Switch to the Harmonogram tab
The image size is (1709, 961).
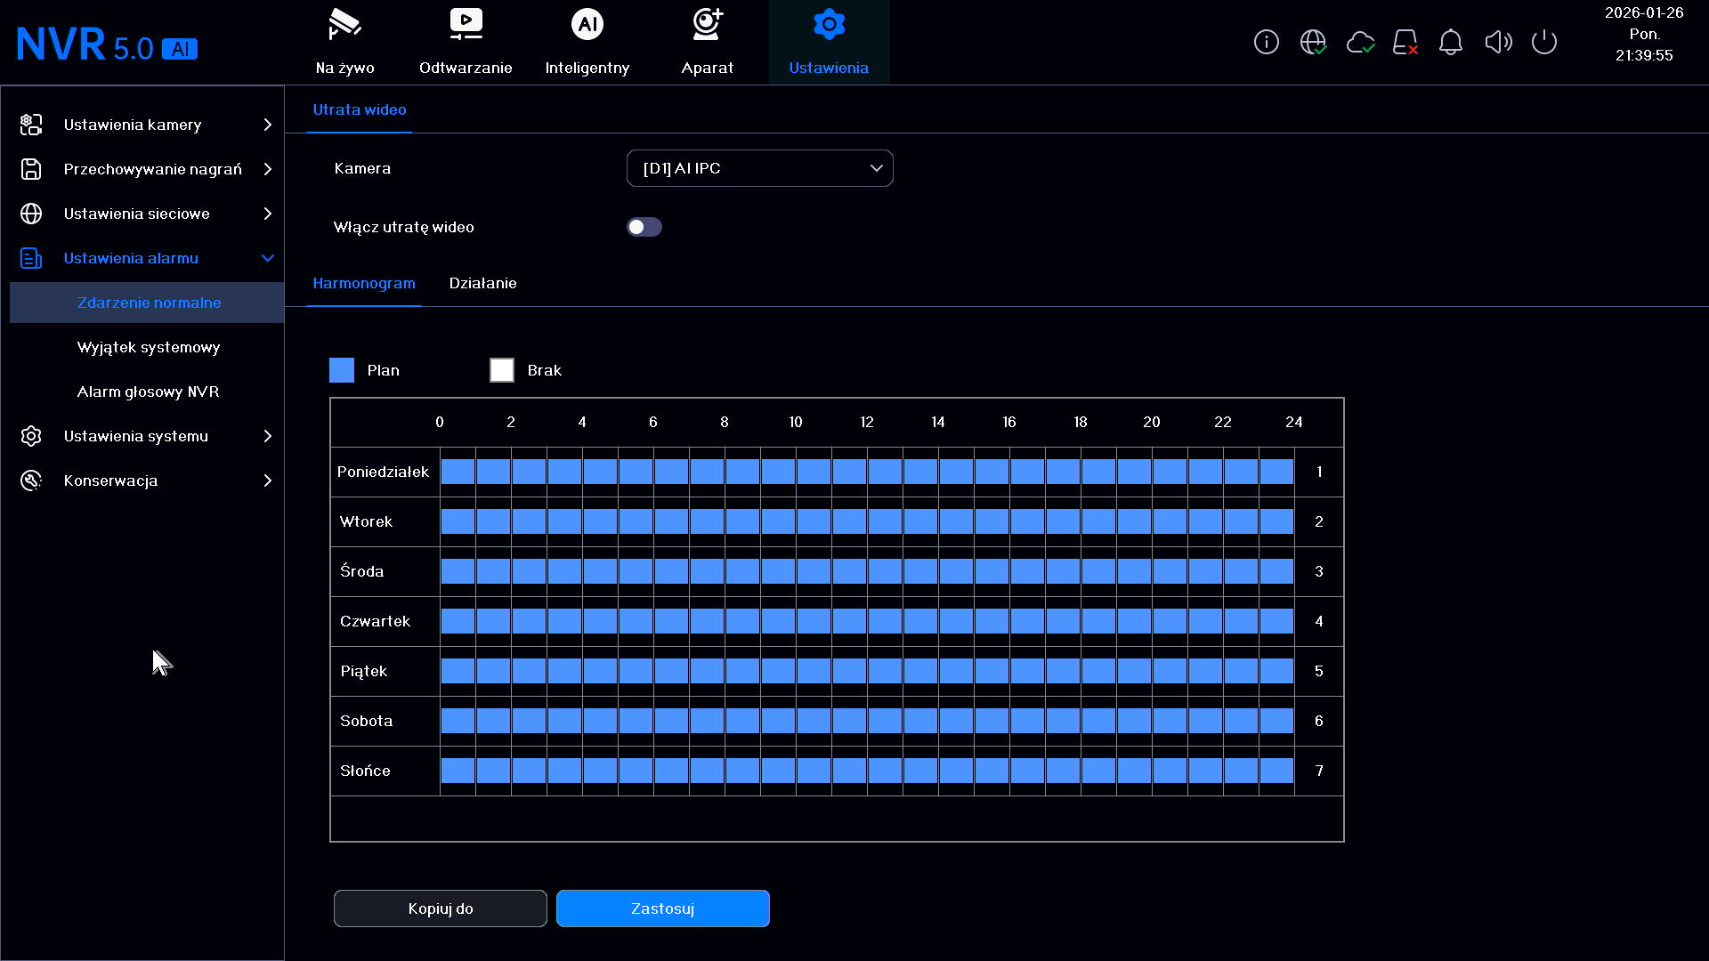click(364, 283)
